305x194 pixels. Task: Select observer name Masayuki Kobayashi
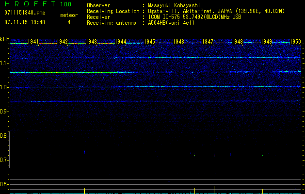tap(175, 5)
